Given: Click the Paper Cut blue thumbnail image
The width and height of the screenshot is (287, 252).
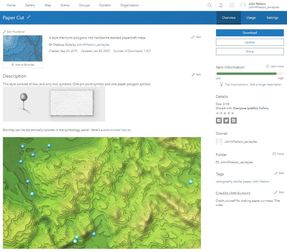Looking at the screenshot, I should (23, 48).
